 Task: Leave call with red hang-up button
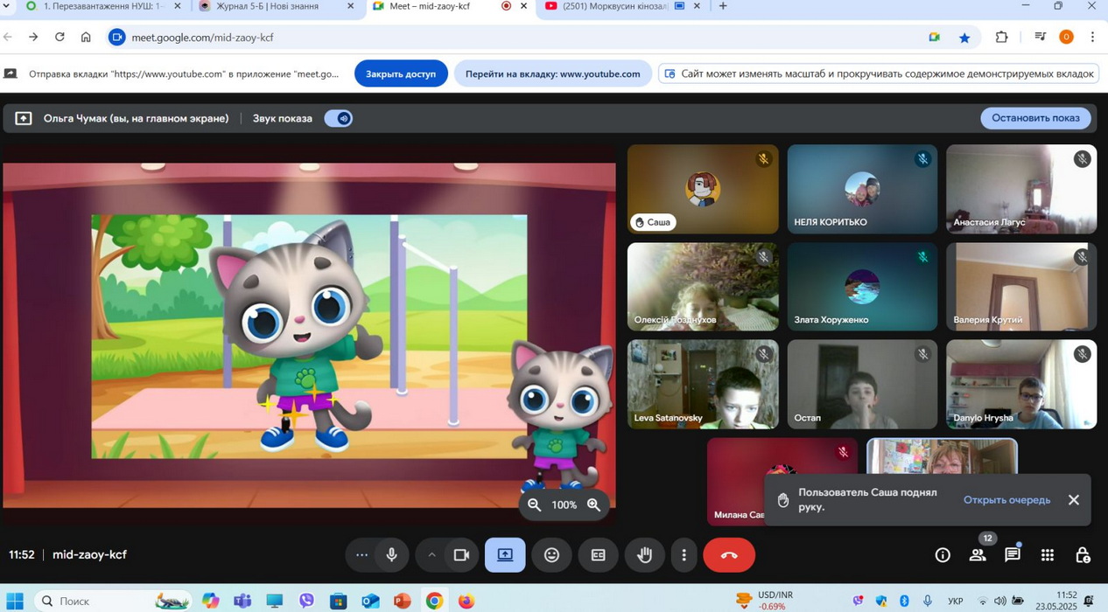coord(729,555)
